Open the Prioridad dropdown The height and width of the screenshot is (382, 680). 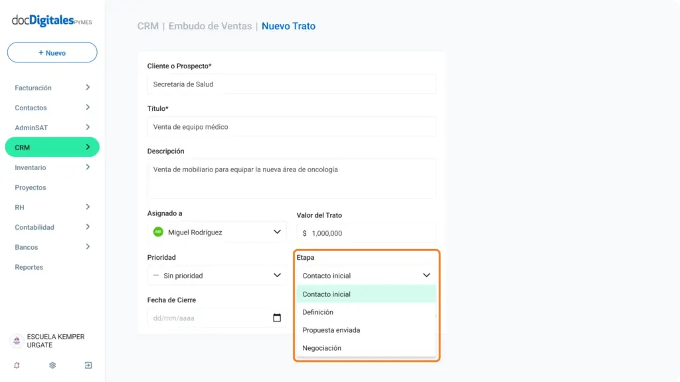[216, 276]
